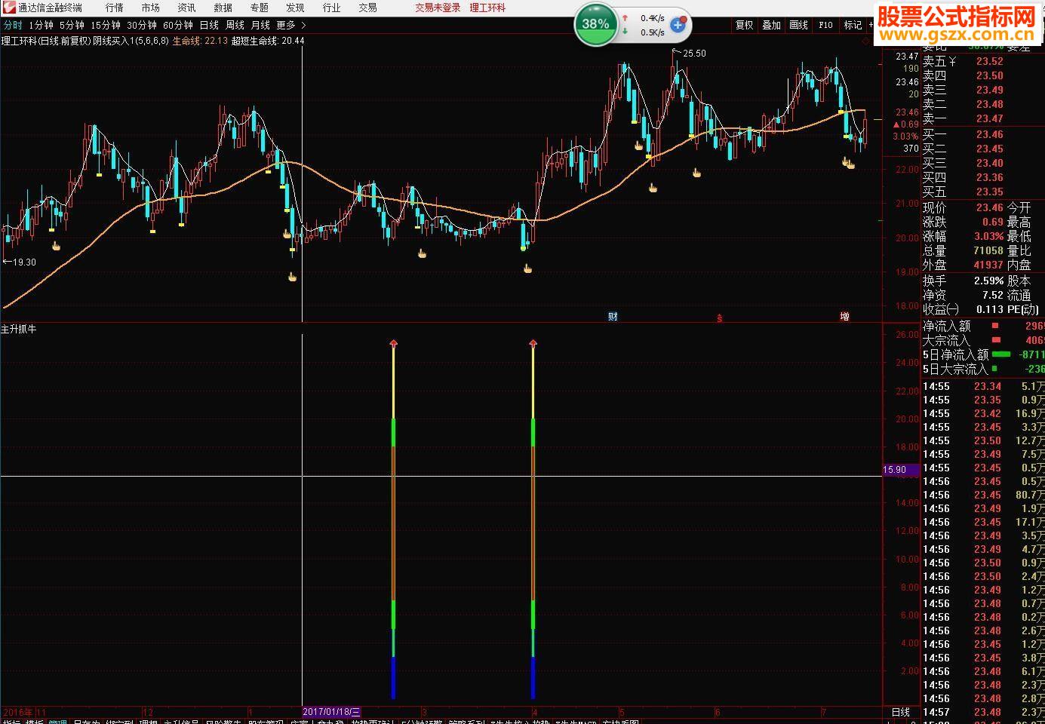Click the plus button right of 标记
Viewport: 1045px width, 724px height.
tap(871, 25)
